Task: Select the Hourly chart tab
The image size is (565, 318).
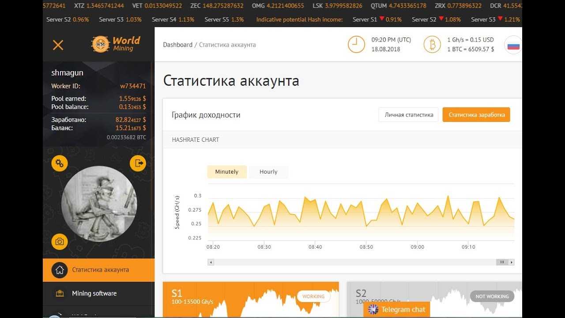Action: (x=268, y=172)
